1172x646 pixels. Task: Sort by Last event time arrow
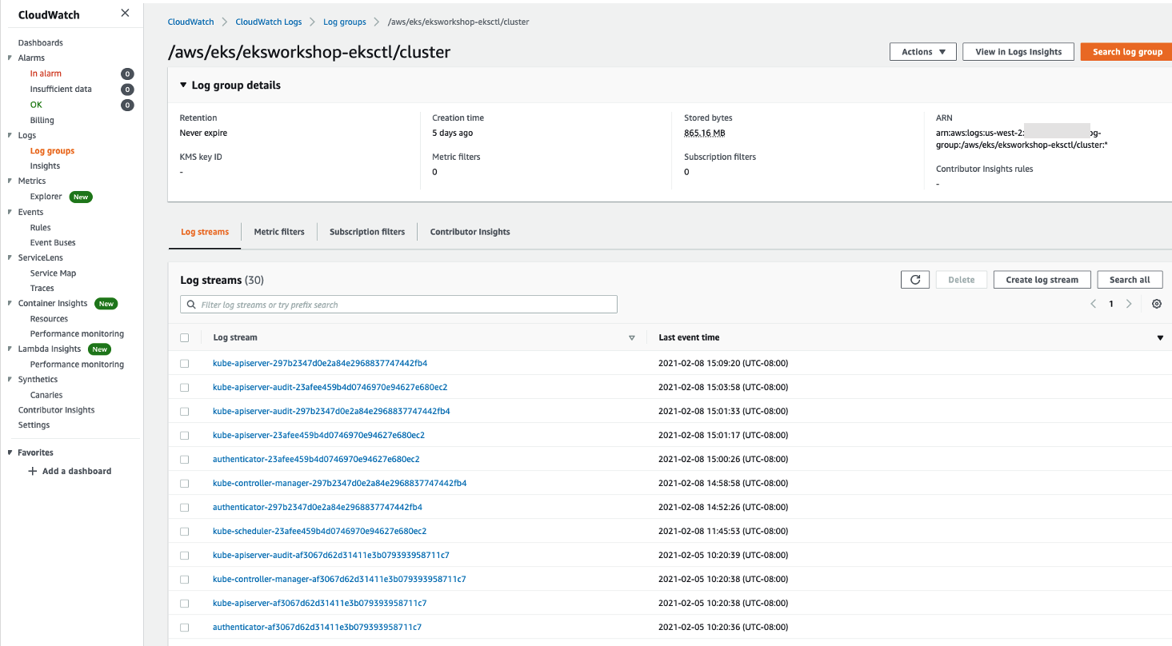pyautogui.click(x=1160, y=338)
